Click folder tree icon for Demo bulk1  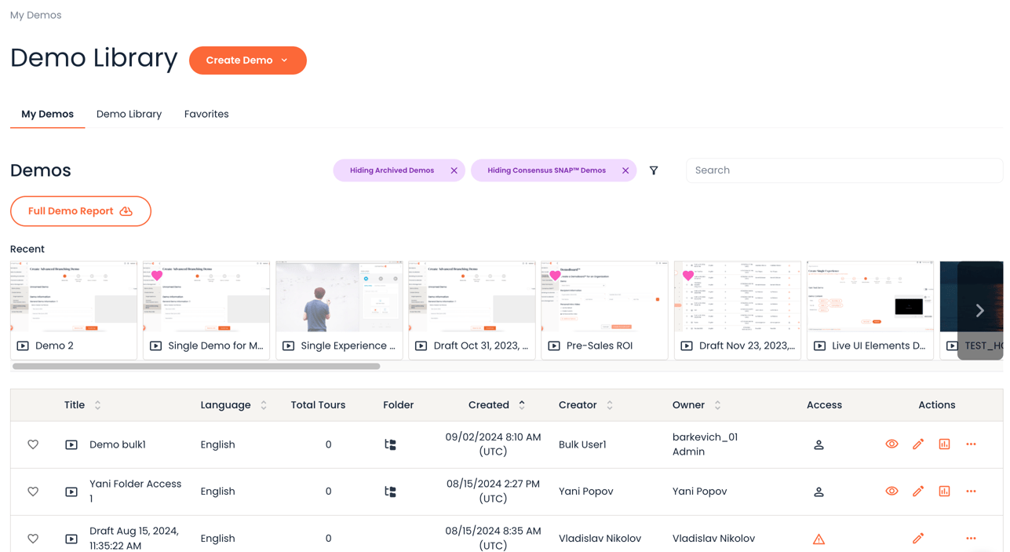pyautogui.click(x=390, y=444)
